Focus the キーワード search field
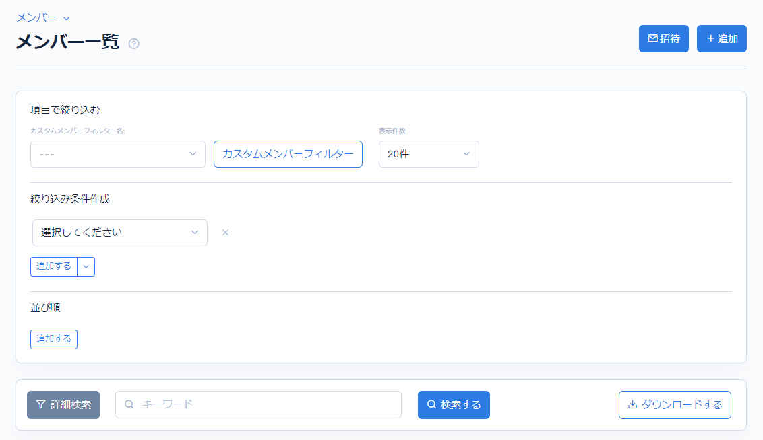 coord(258,404)
